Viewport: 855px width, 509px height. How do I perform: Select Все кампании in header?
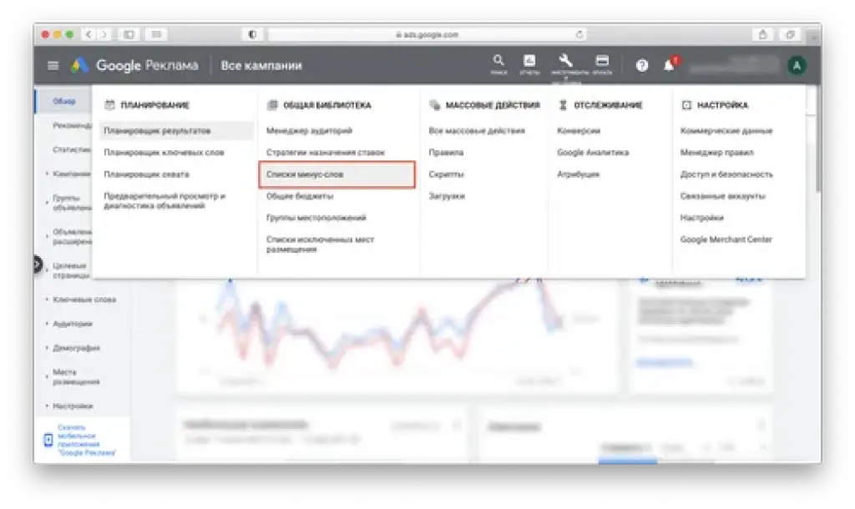261,65
